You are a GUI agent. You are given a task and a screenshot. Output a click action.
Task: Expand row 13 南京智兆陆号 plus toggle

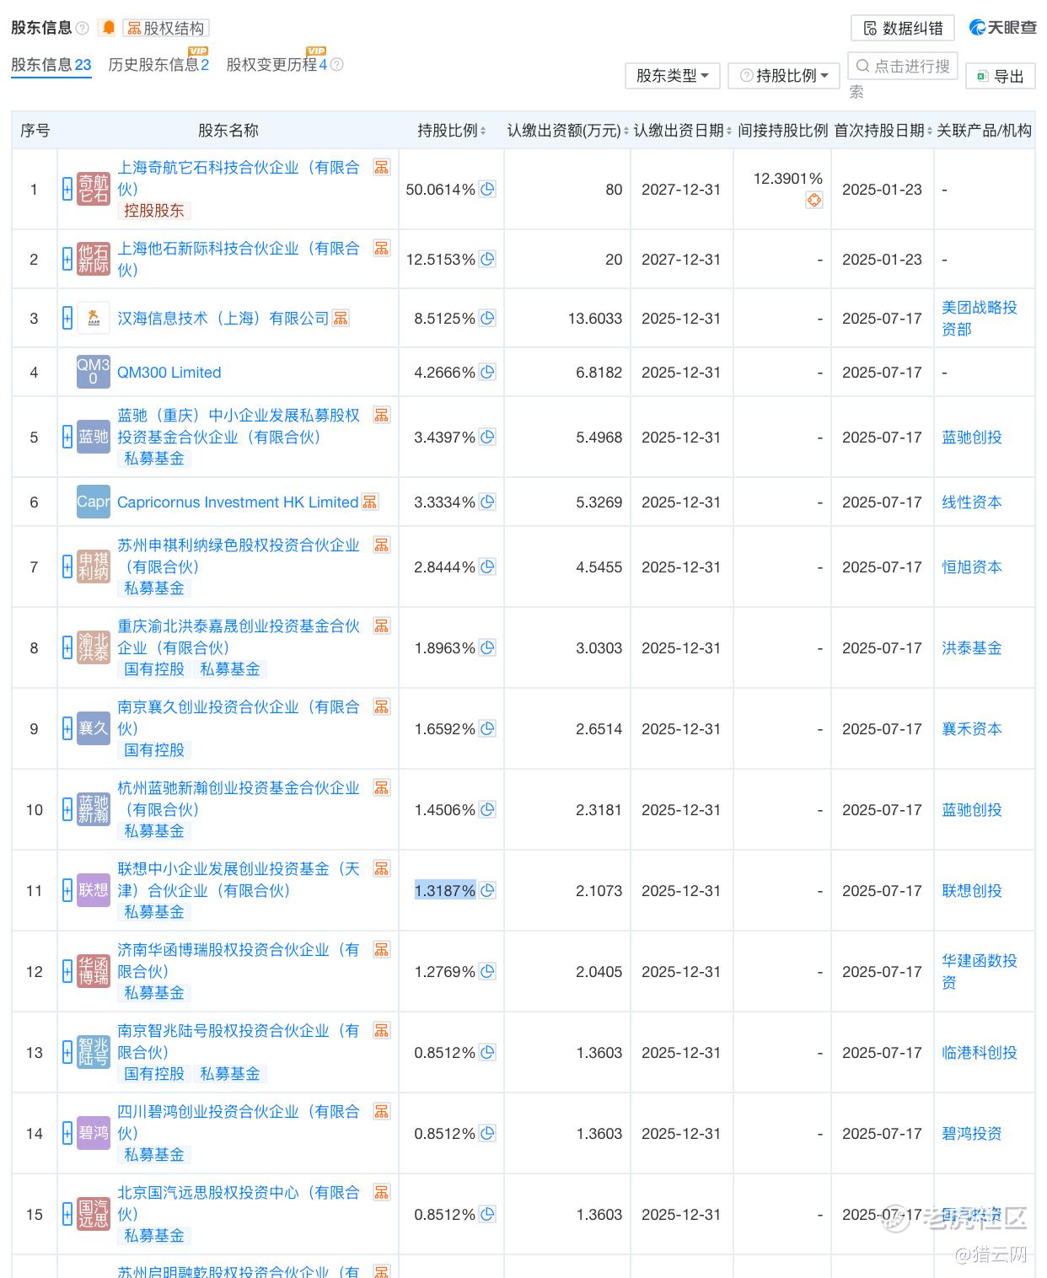tap(67, 1053)
